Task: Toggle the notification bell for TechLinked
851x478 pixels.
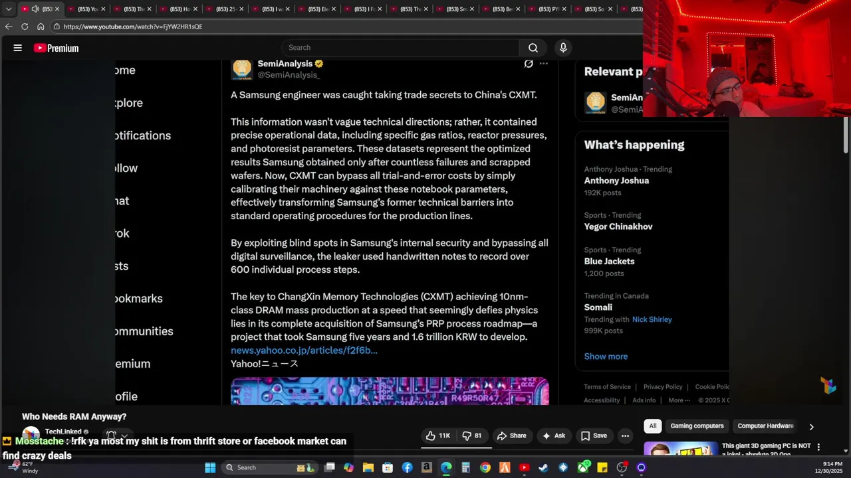Action: (112, 436)
